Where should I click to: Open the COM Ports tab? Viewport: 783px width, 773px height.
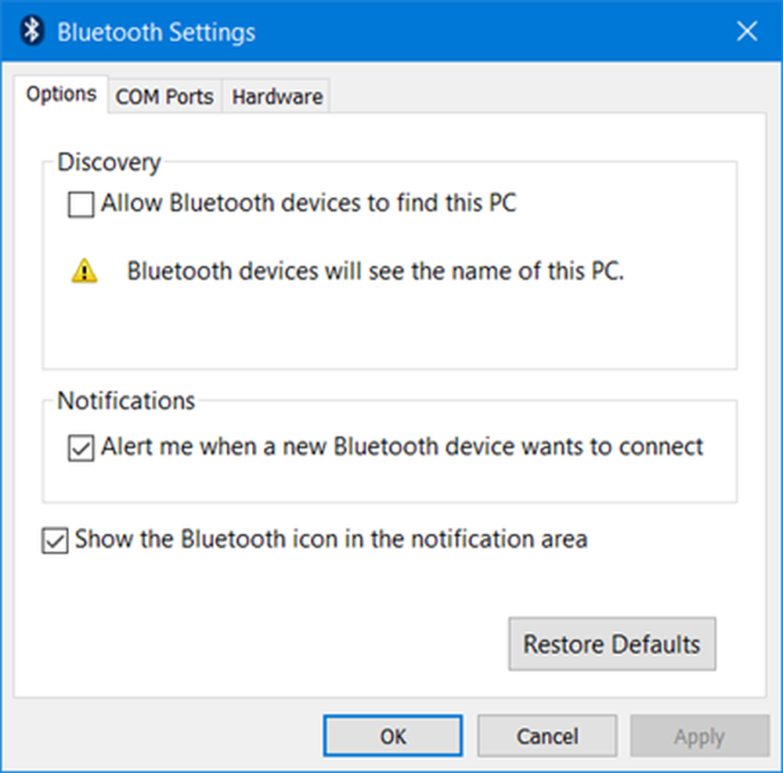[164, 97]
